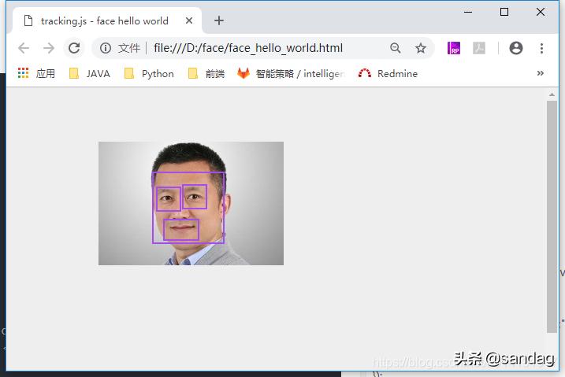This screenshot has width=565, height=377.
Task: Open the 前端 bookmark folder
Action: [206, 73]
